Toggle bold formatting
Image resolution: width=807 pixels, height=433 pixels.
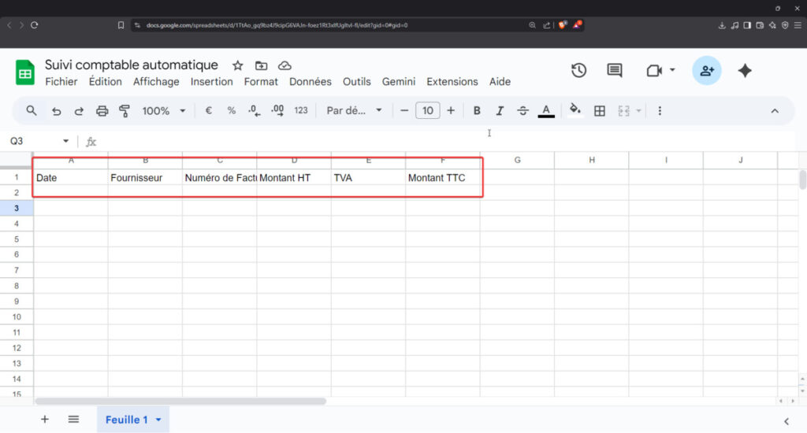[477, 110]
